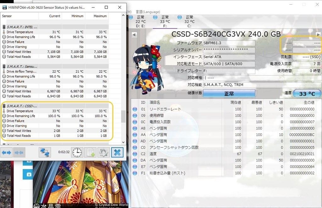322x208 pixels.
Task: Open the 言語(Language) menu
Action: click(148, 12)
